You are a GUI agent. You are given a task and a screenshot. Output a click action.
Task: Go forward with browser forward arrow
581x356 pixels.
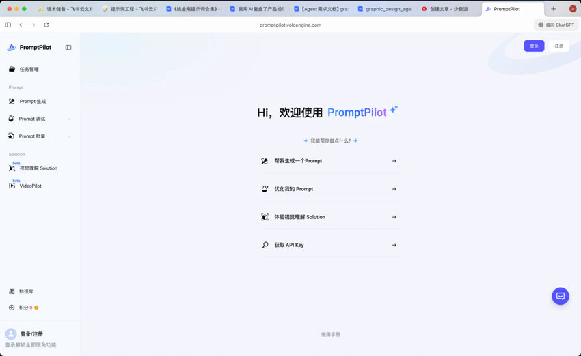33,25
